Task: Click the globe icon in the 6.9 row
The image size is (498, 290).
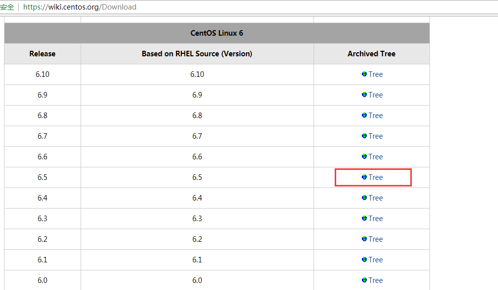Action: pyautogui.click(x=364, y=94)
